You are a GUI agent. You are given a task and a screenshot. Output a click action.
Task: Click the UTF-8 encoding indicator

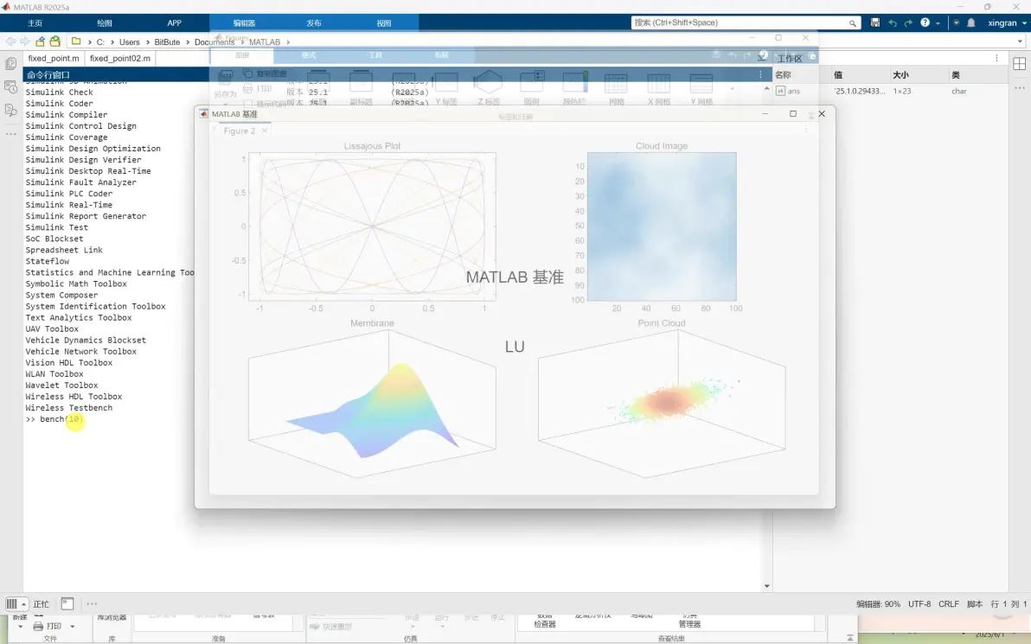coord(919,604)
